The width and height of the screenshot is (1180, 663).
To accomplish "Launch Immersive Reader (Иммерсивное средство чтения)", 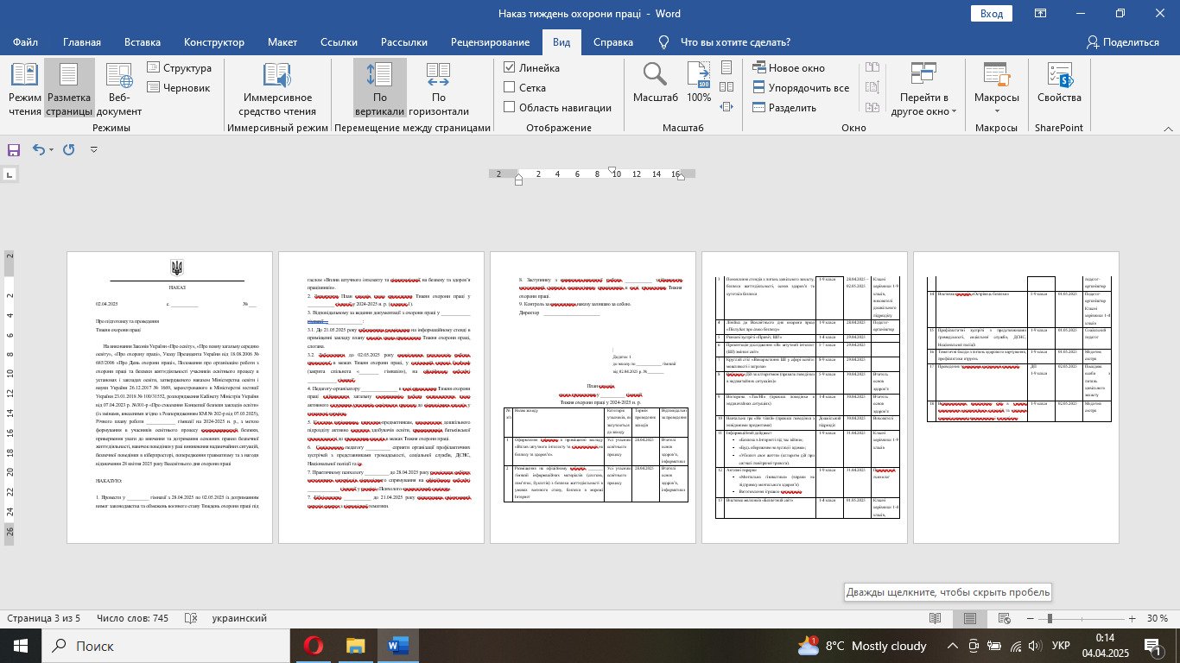I will (x=277, y=89).
